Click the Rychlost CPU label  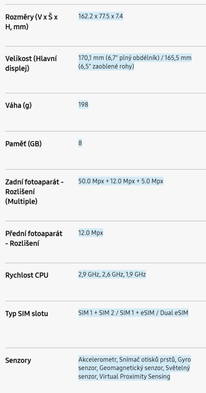[27, 275]
